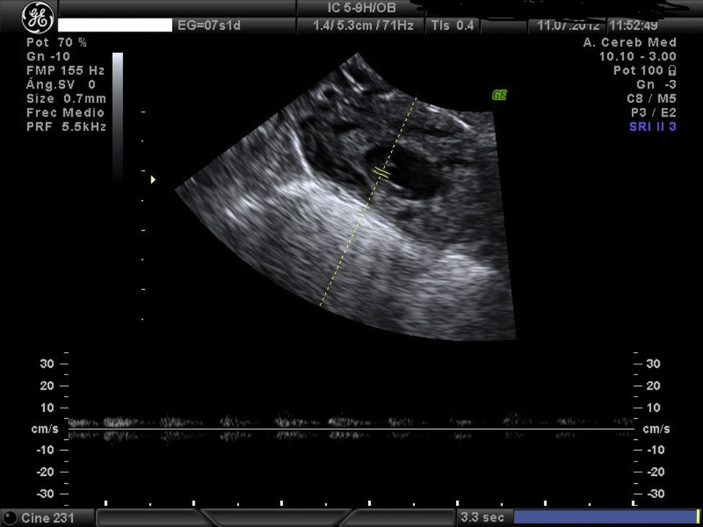Viewport: 703px width, 527px height.
Task: Click the yellow focus arrow on depth scale
Action: coord(153,180)
